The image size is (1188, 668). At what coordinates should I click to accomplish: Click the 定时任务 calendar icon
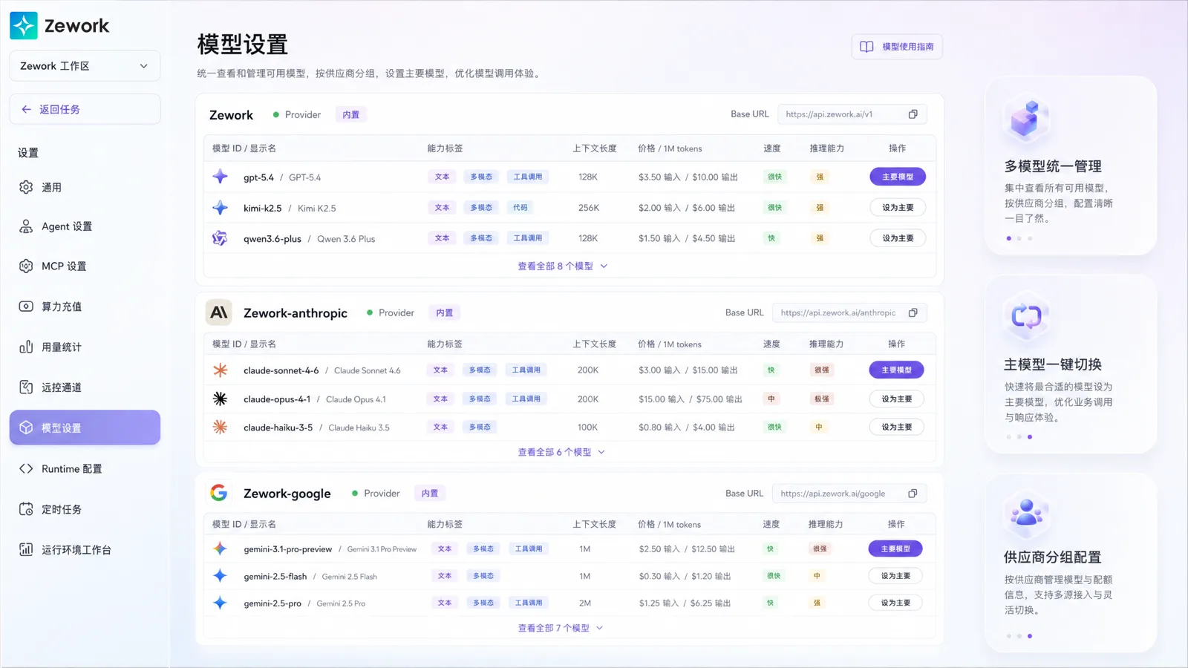[x=26, y=509]
